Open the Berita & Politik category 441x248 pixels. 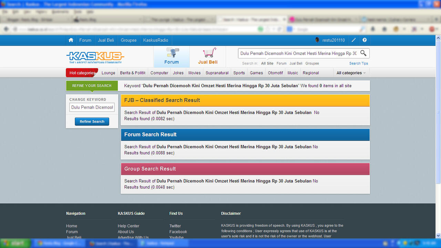(133, 73)
